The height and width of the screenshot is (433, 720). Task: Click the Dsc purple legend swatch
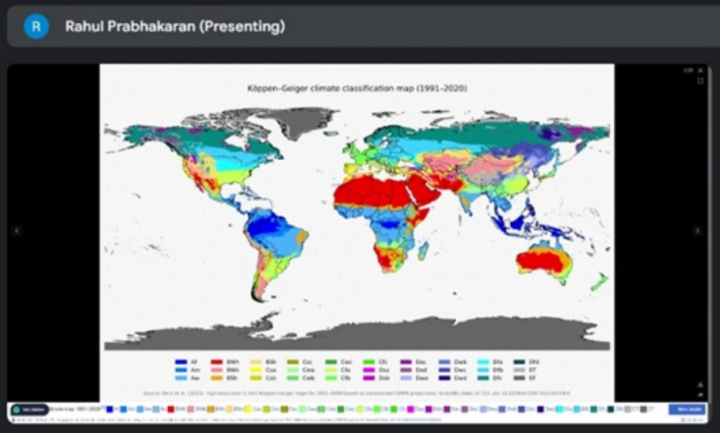[406, 361]
